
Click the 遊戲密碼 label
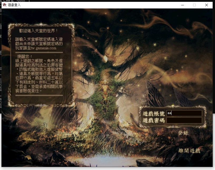154,120
